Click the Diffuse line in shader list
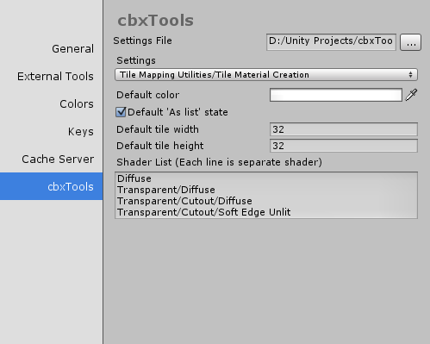The width and height of the screenshot is (430, 344). (134, 178)
